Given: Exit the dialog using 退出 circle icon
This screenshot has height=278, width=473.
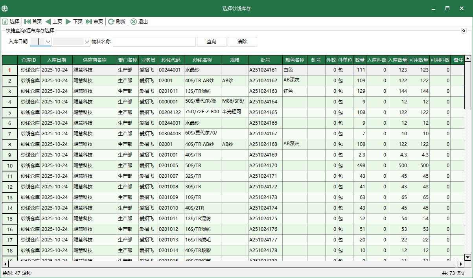Looking at the screenshot, I should click(133, 22).
